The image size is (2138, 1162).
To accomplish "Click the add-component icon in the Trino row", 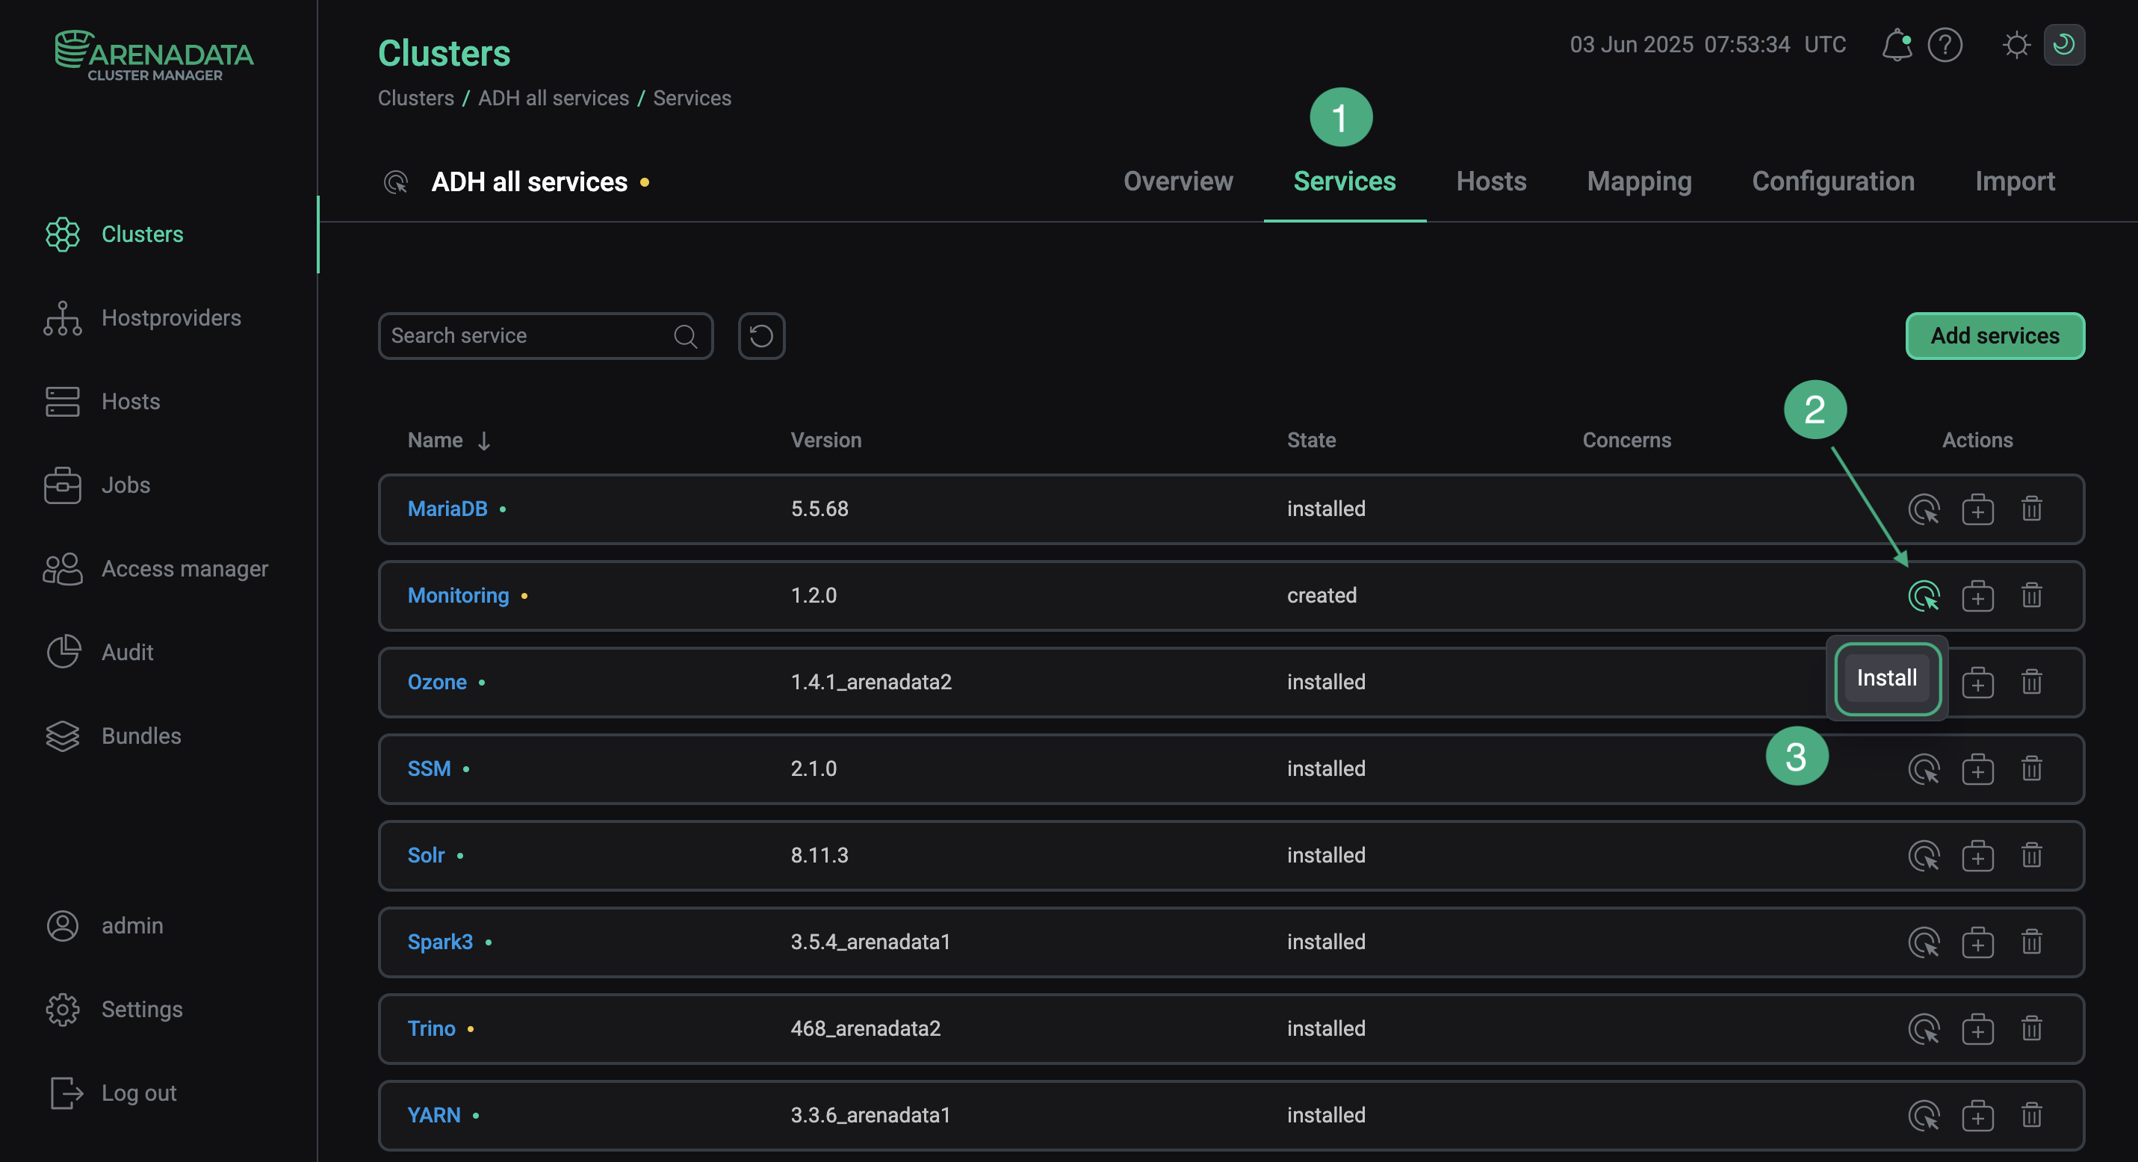I will [x=1978, y=1028].
